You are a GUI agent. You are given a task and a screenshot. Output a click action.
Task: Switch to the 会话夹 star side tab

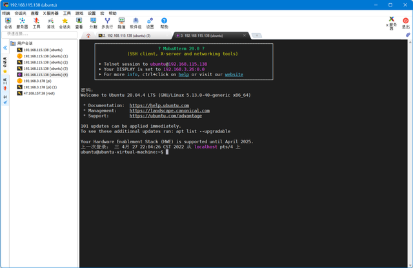(5, 65)
